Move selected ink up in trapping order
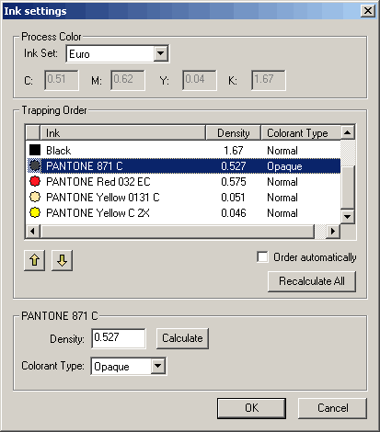The image size is (380, 432). (34, 260)
